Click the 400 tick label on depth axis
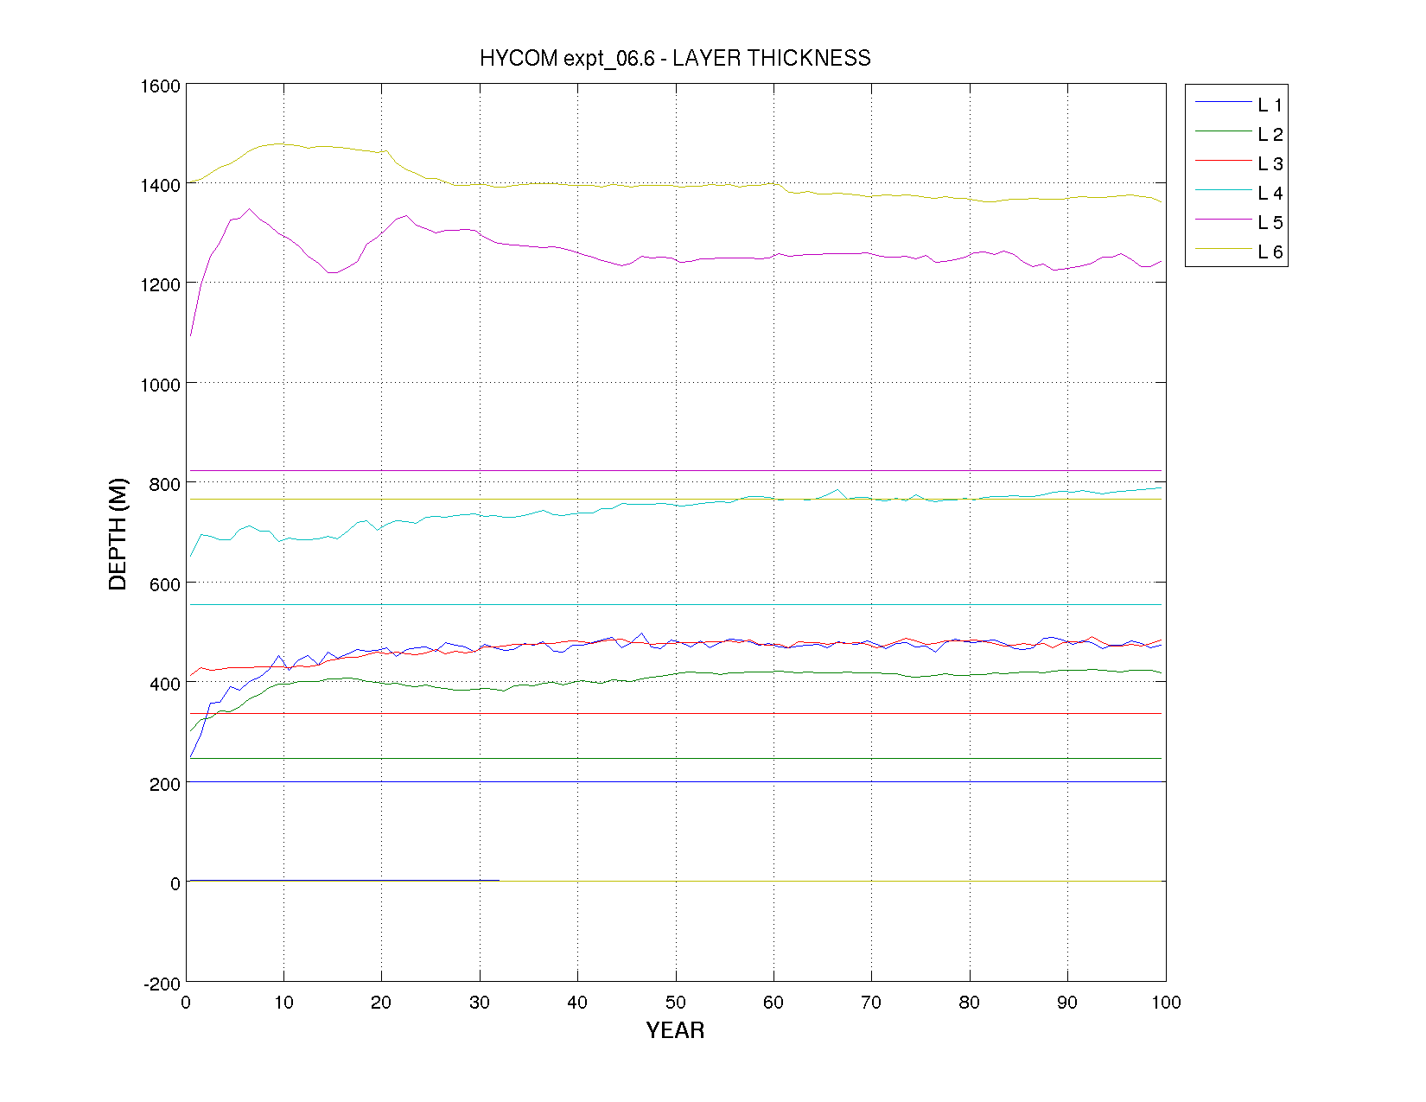1426x1102 pixels. click(x=164, y=685)
